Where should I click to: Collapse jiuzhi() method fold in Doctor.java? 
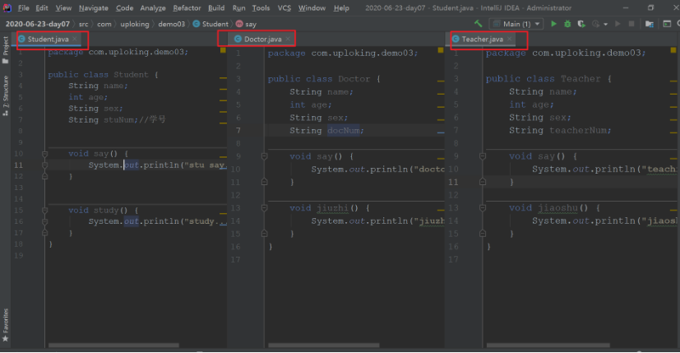coord(264,208)
